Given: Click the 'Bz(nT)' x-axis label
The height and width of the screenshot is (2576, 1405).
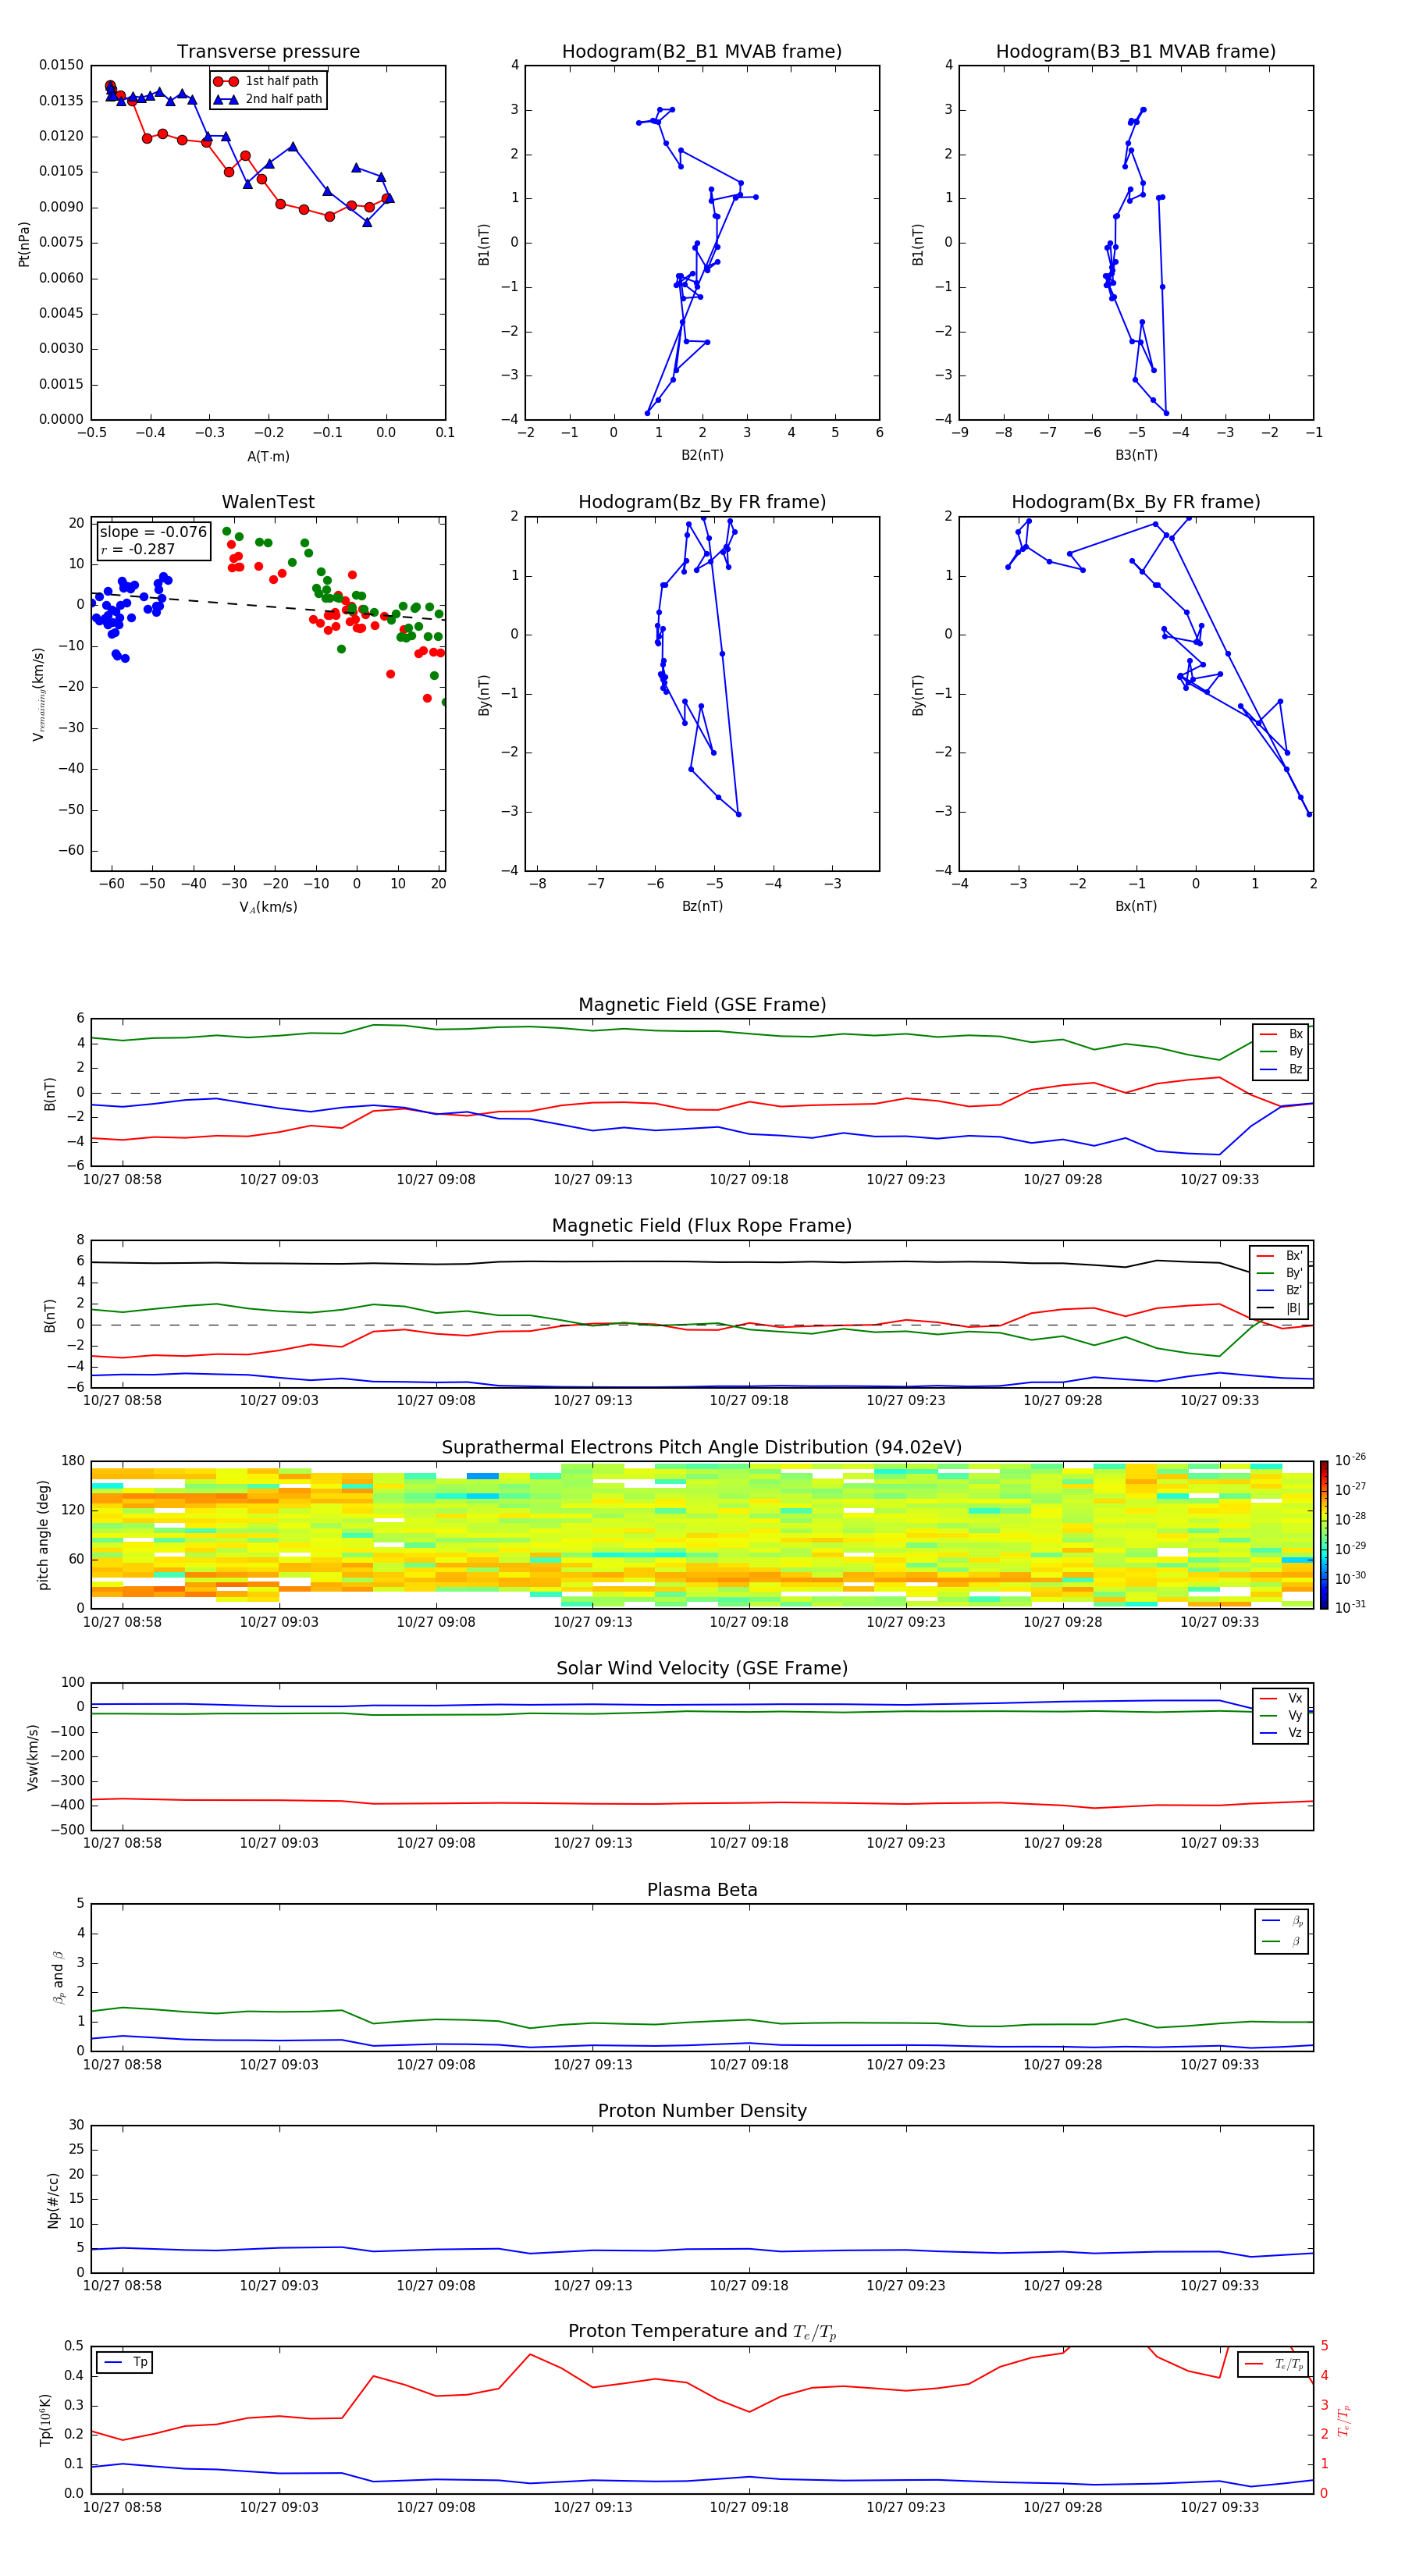Looking at the screenshot, I should pyautogui.click(x=702, y=906).
